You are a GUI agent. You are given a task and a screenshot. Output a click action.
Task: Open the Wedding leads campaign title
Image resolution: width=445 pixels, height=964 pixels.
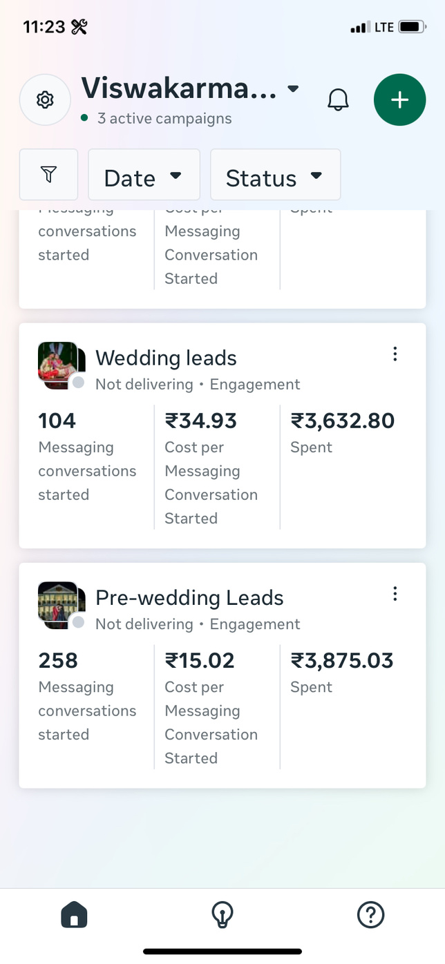[166, 358]
